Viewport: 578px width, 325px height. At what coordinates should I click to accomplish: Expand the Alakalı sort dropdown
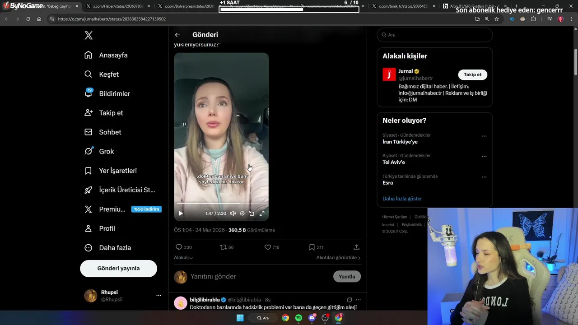[183, 258]
